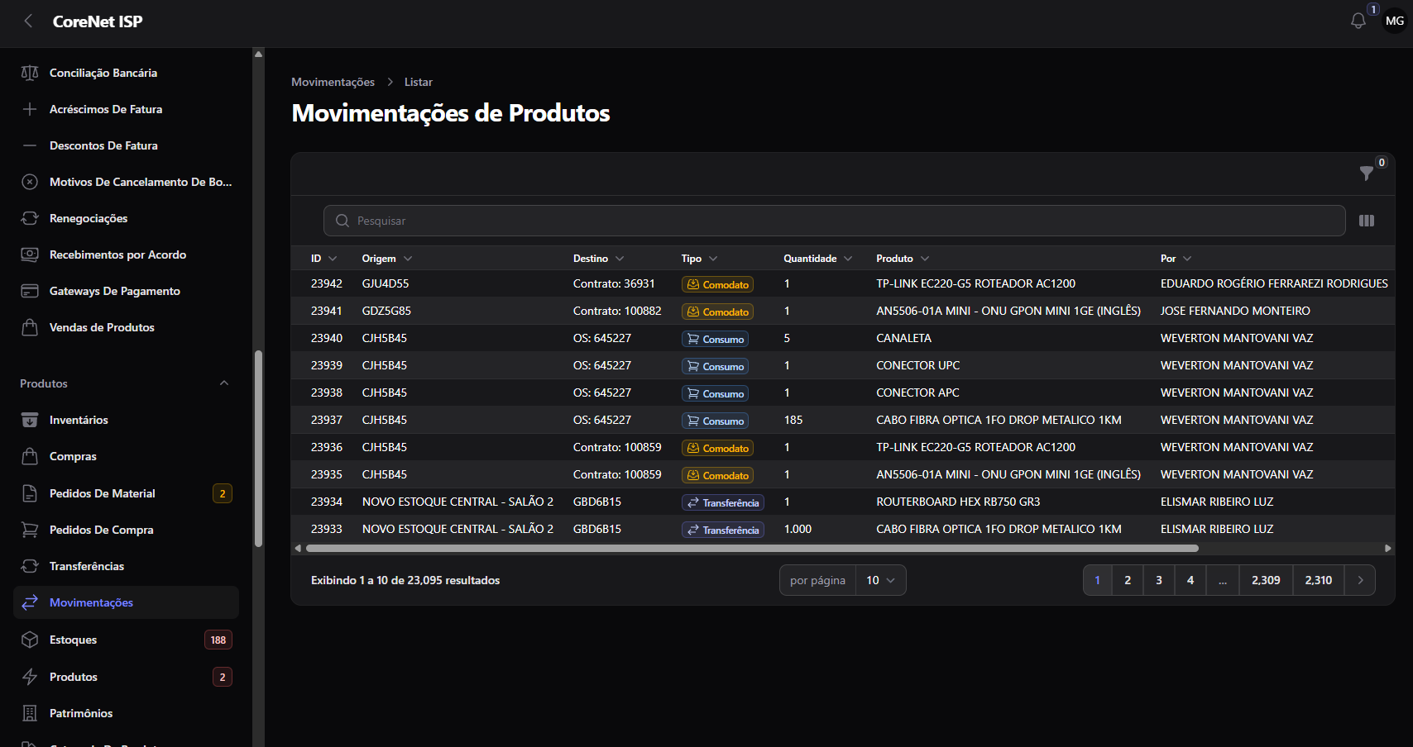Click the Movimentações swap arrows icon

tap(30, 602)
